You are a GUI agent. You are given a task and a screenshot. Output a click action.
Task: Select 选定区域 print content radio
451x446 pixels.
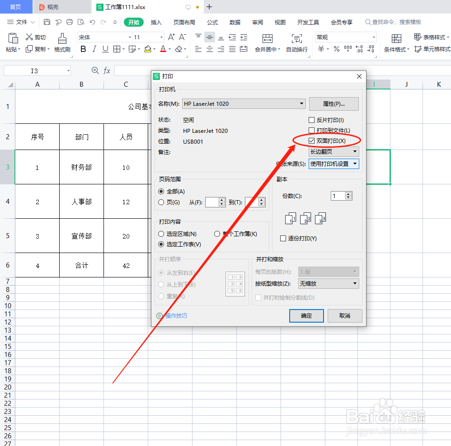161,234
